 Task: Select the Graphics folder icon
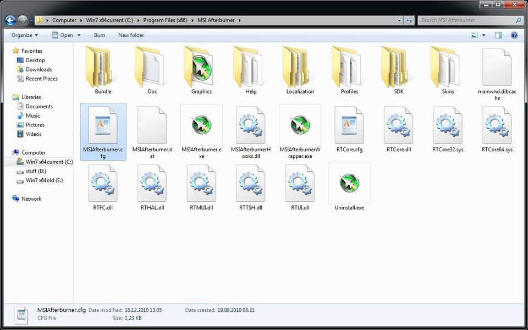coord(201,67)
